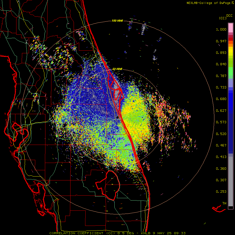
Task: Click the DCC product label above the scale
Action: click(x=230, y=16)
